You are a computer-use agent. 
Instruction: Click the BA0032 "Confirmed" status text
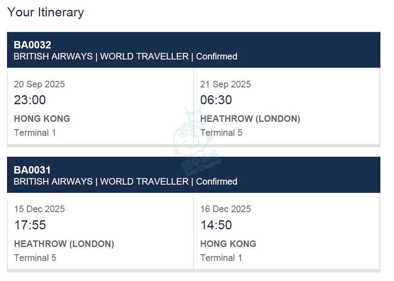[x=217, y=57]
